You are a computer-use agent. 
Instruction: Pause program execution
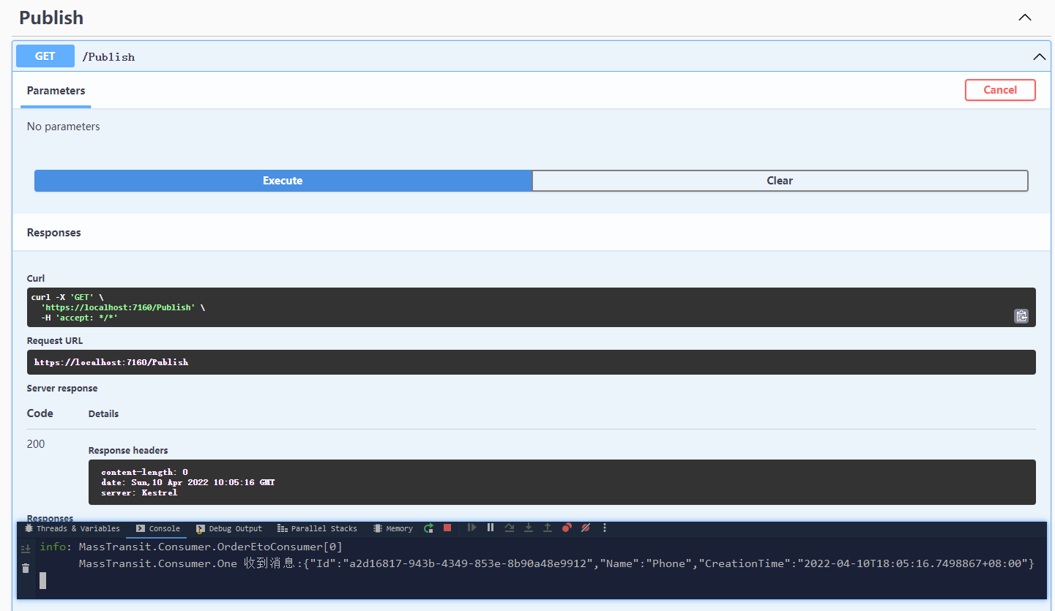point(491,528)
